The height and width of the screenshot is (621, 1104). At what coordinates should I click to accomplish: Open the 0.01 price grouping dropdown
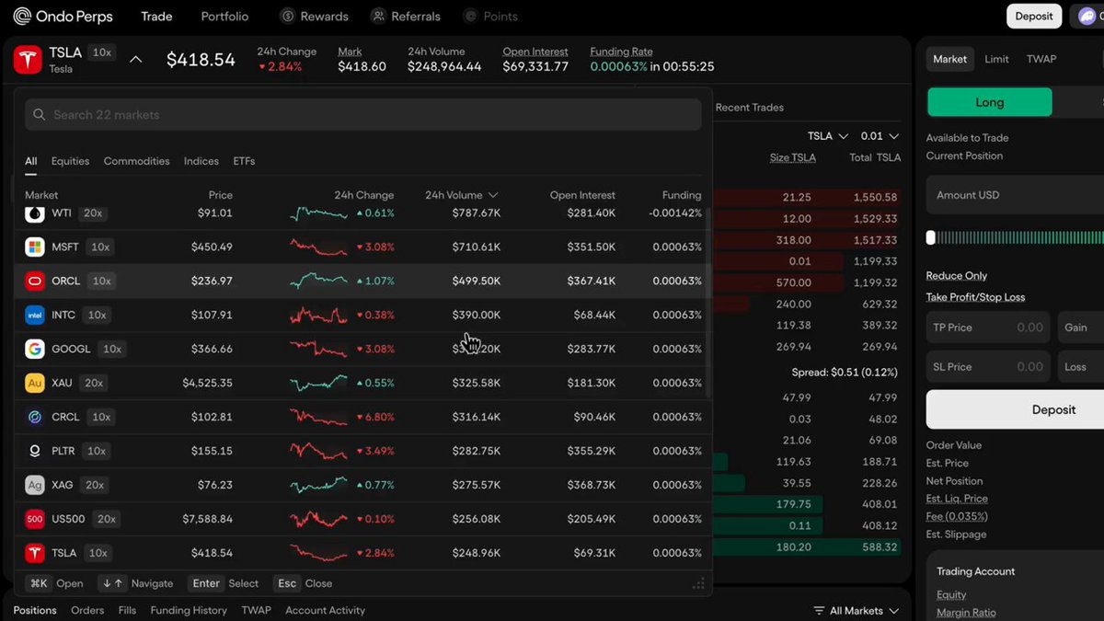coord(880,136)
